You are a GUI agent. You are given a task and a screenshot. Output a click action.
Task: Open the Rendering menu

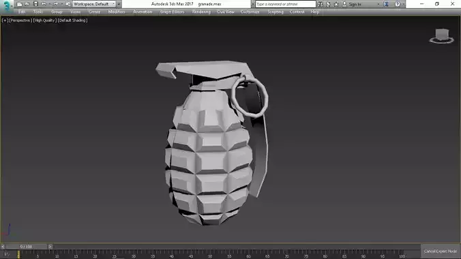tap(201, 12)
